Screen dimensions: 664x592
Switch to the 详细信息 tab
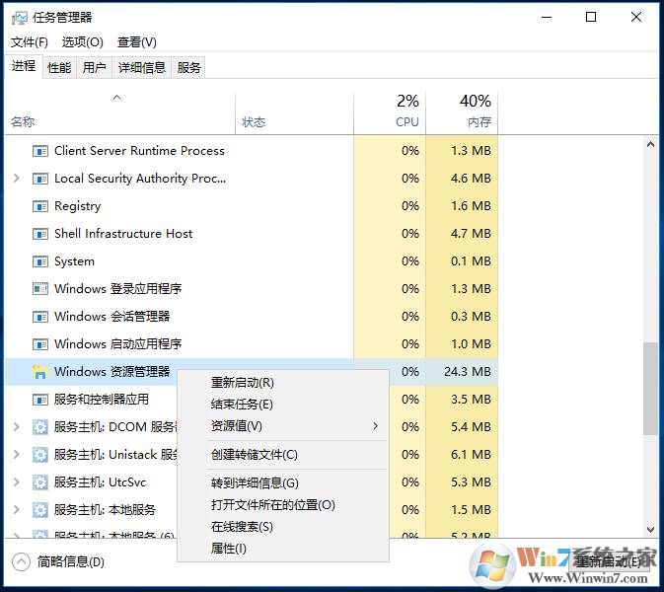point(142,67)
